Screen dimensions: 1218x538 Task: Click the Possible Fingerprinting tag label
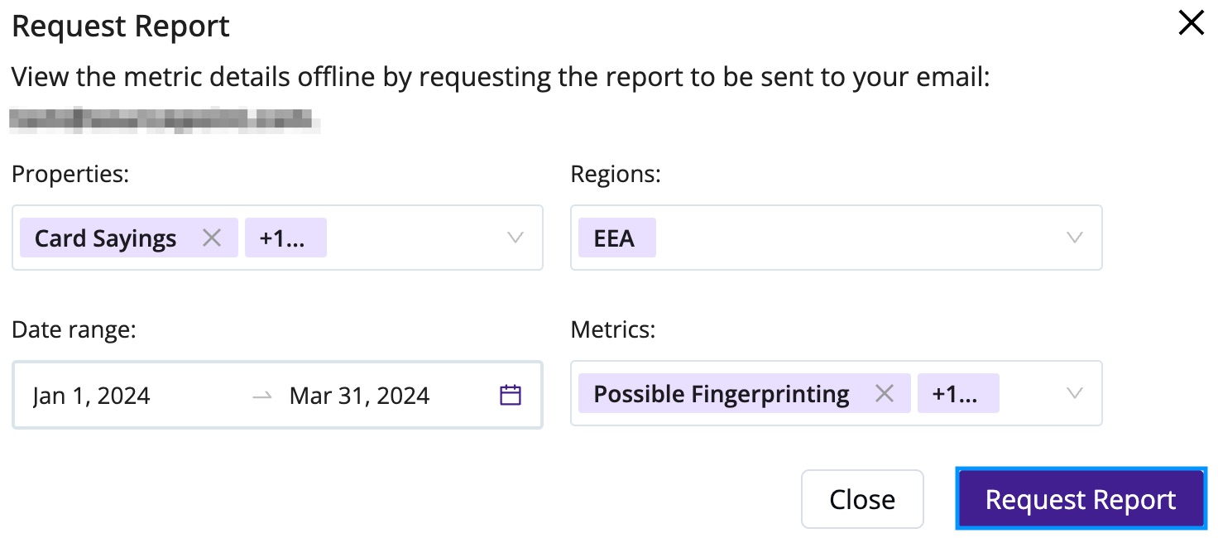pyautogui.click(x=722, y=394)
